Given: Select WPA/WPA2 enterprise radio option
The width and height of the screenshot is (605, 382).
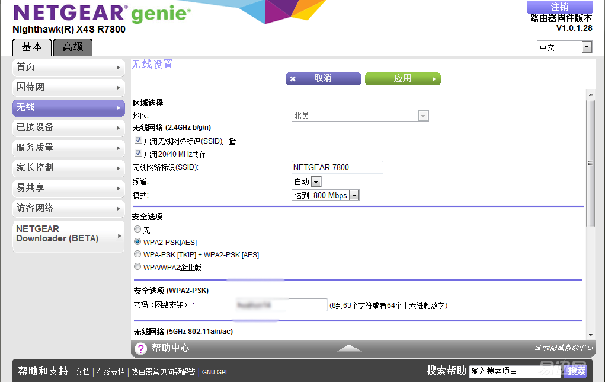Looking at the screenshot, I should [x=137, y=266].
